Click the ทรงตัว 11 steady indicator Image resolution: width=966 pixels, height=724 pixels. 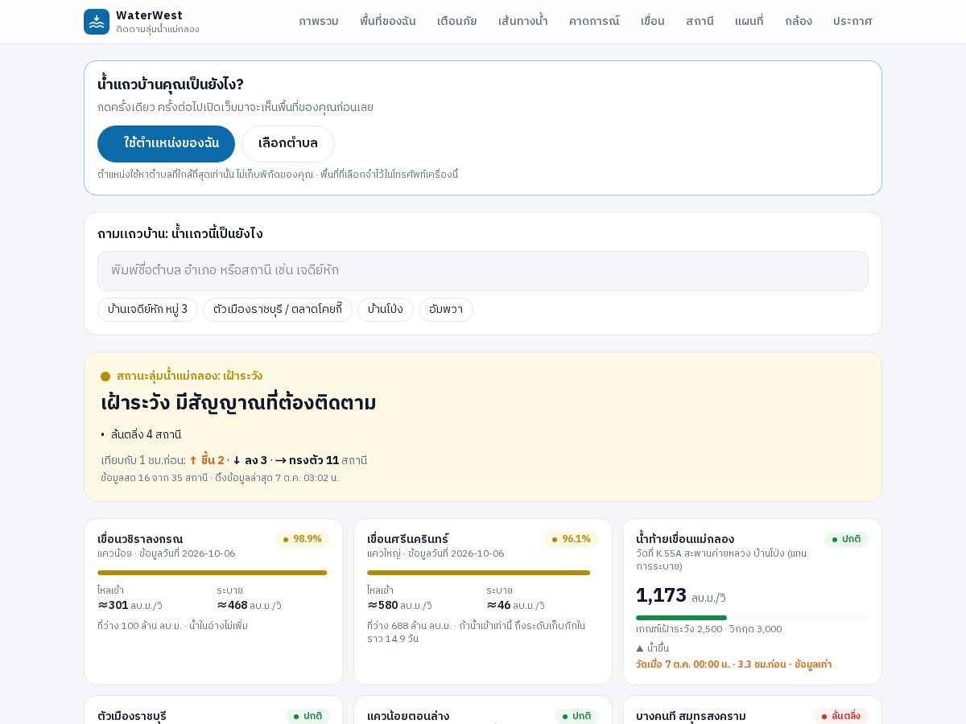coord(307,460)
